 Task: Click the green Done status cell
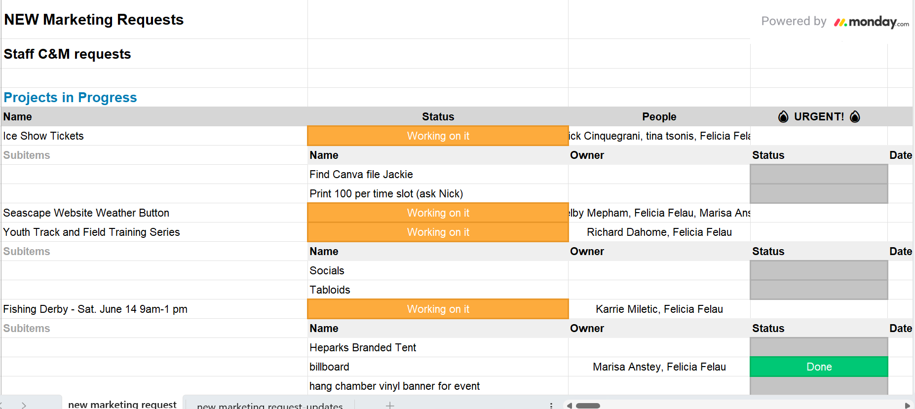point(819,367)
